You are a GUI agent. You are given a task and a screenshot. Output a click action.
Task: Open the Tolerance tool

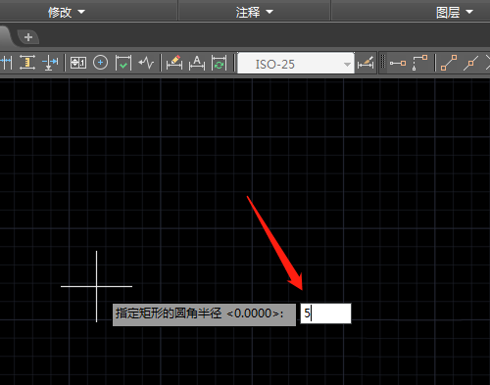(78, 63)
